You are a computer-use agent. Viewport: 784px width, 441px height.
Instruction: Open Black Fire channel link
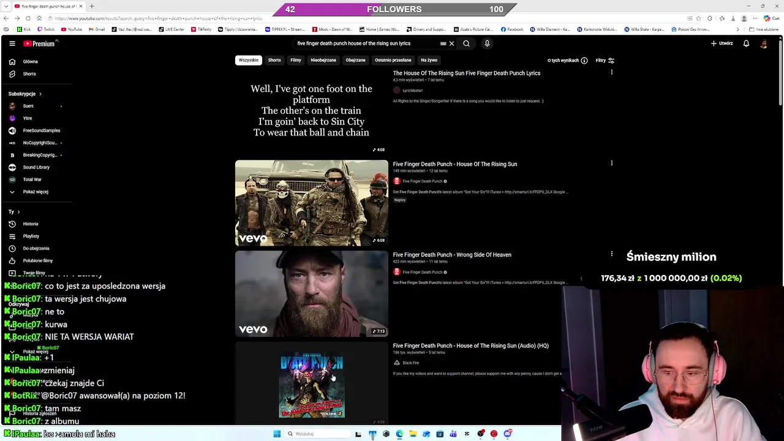coord(410,363)
